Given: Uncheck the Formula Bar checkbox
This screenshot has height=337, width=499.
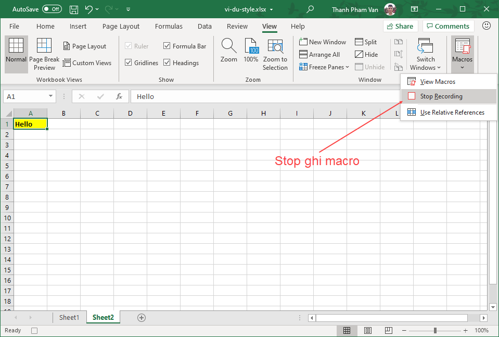Looking at the screenshot, I should [167, 46].
